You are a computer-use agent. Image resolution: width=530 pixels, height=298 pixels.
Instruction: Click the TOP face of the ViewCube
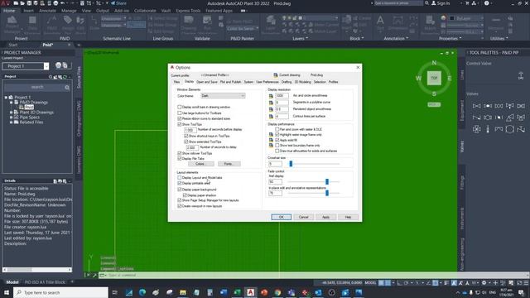click(x=434, y=78)
